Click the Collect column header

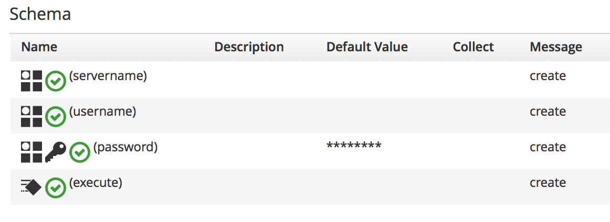pos(473,47)
